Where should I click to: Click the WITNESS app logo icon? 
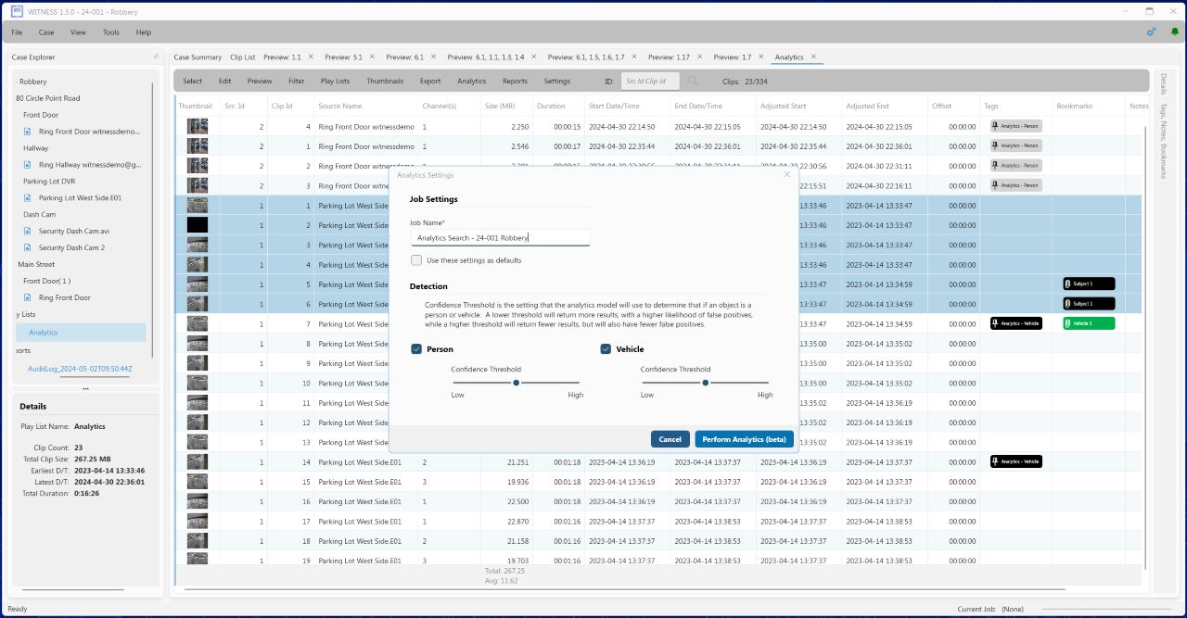(x=17, y=11)
